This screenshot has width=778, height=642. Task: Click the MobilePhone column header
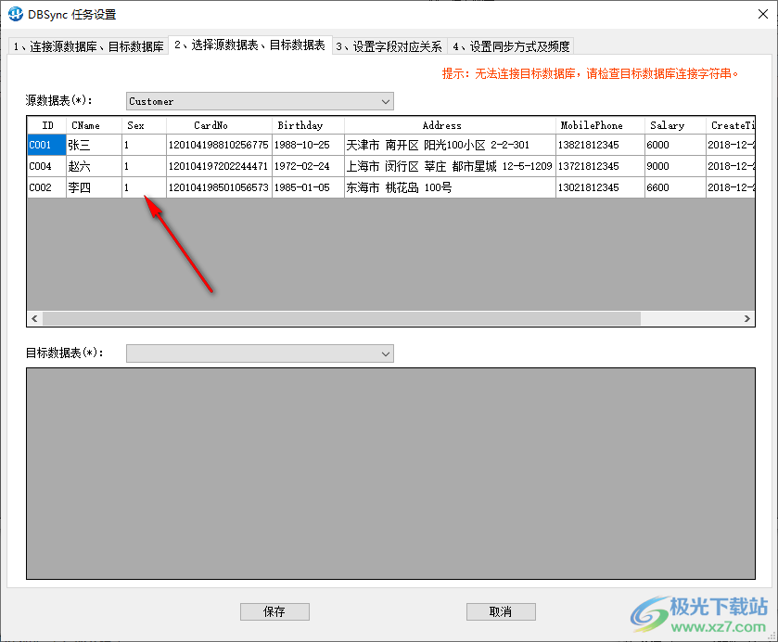pos(600,125)
